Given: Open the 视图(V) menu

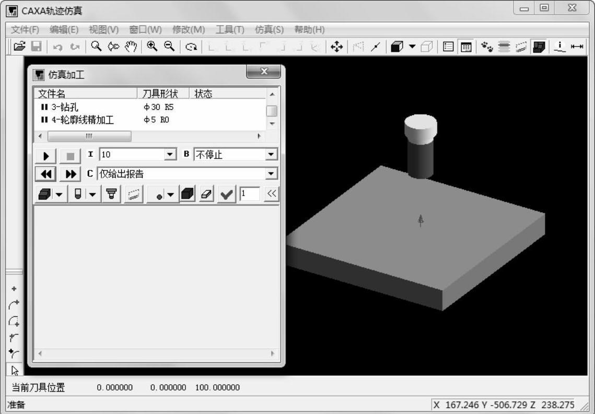Looking at the screenshot, I should point(103,30).
